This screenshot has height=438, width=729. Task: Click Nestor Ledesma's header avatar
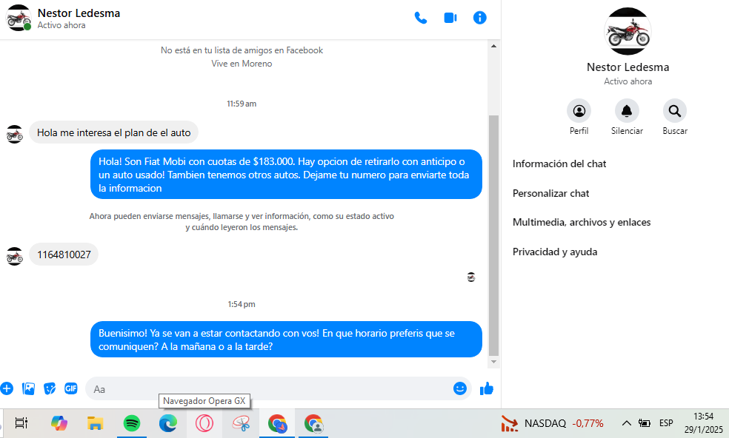[19, 18]
